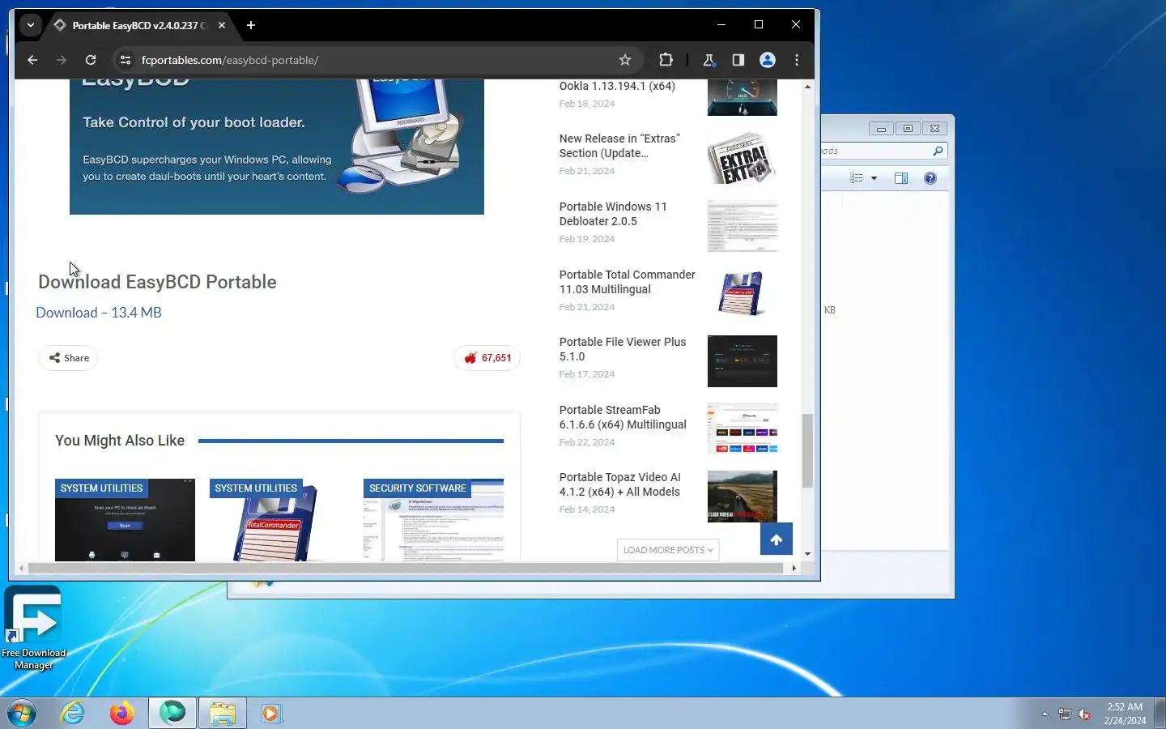Screen dimensions: 1166x729
Task: Click the green browser taskbar icon
Action: [x=172, y=714]
